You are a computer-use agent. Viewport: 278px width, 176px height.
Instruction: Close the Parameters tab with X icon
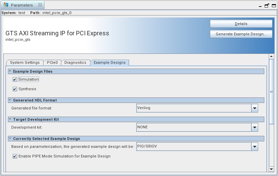(40, 5)
